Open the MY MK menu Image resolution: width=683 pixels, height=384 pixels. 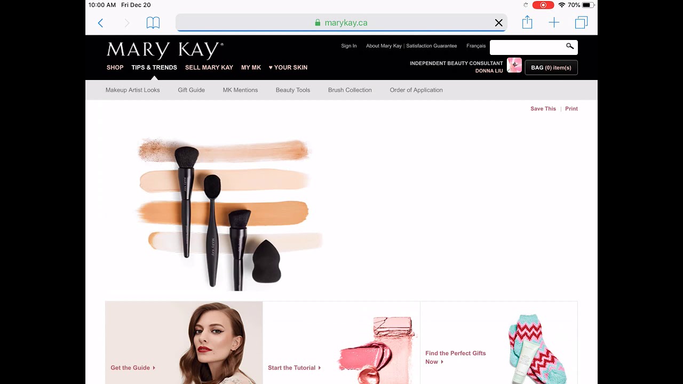point(251,67)
